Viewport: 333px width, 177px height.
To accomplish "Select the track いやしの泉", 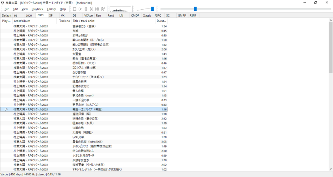I will (x=84, y=137).
